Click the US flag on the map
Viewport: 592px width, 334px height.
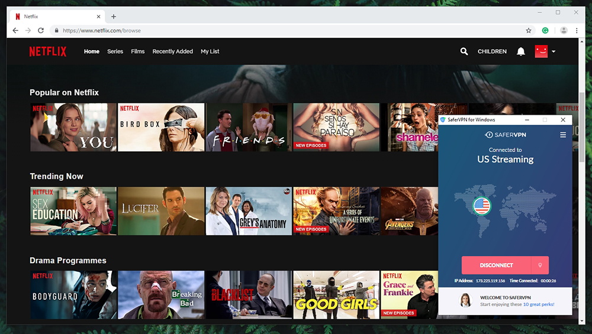click(482, 206)
